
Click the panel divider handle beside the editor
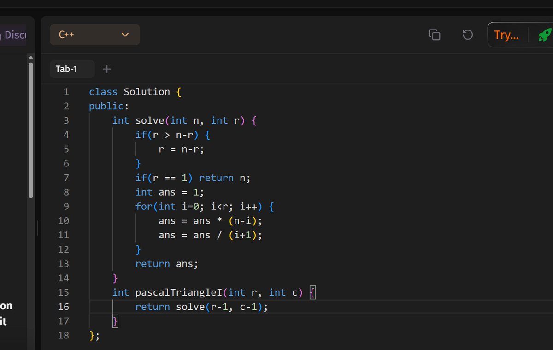tap(37, 228)
